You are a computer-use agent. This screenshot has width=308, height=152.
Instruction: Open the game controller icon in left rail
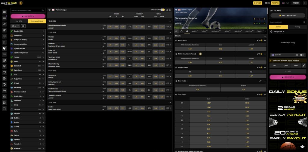4,91
